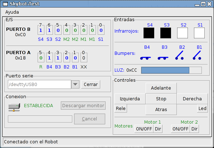Toggle Puerto B bit 4 (M2)

pos(67,30)
